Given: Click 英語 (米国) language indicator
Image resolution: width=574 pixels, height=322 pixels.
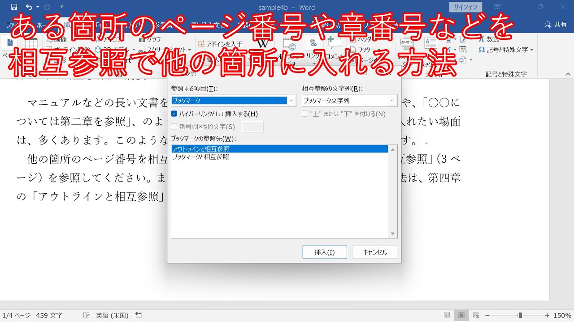Looking at the screenshot, I should tap(112, 315).
